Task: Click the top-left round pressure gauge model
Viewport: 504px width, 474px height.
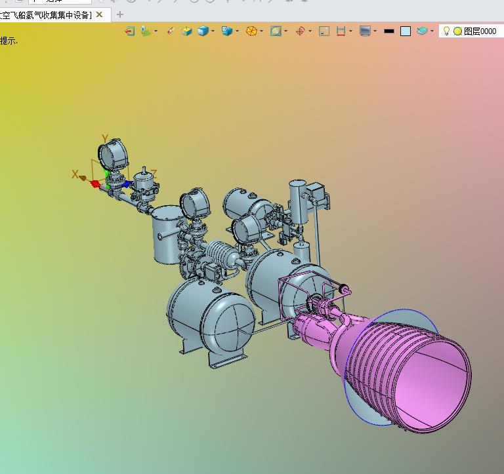Action: click(113, 155)
